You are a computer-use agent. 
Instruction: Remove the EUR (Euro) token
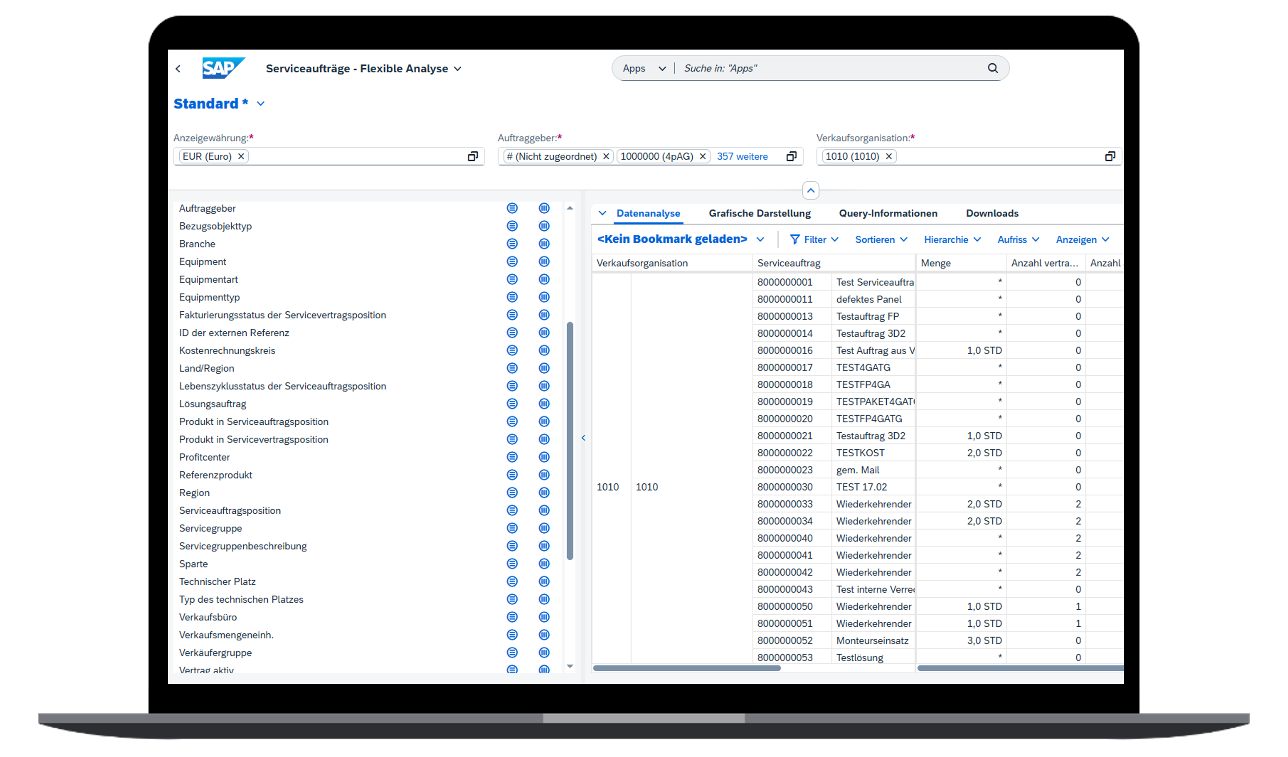(241, 157)
